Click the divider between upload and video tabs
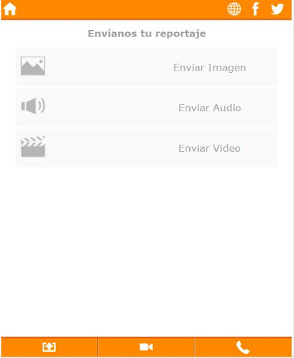This screenshot has height=358, width=294. [x=98, y=347]
